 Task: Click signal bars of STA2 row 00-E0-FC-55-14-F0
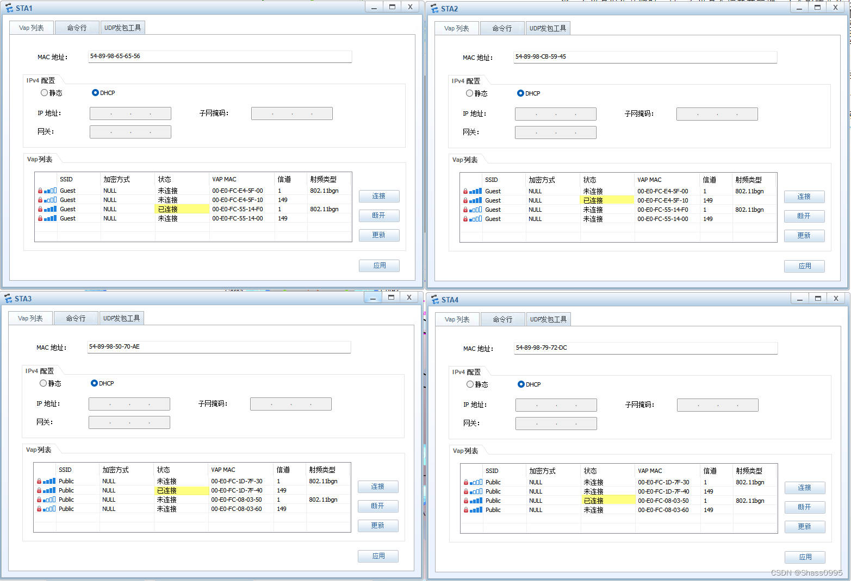tap(476, 210)
